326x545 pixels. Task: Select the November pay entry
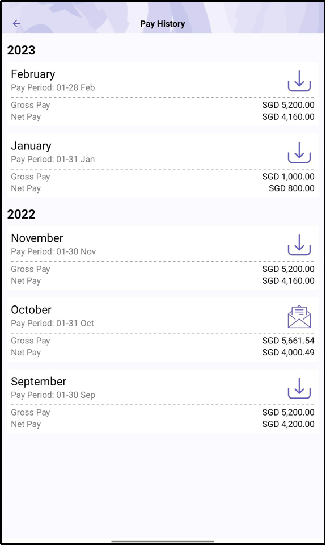[163, 258]
